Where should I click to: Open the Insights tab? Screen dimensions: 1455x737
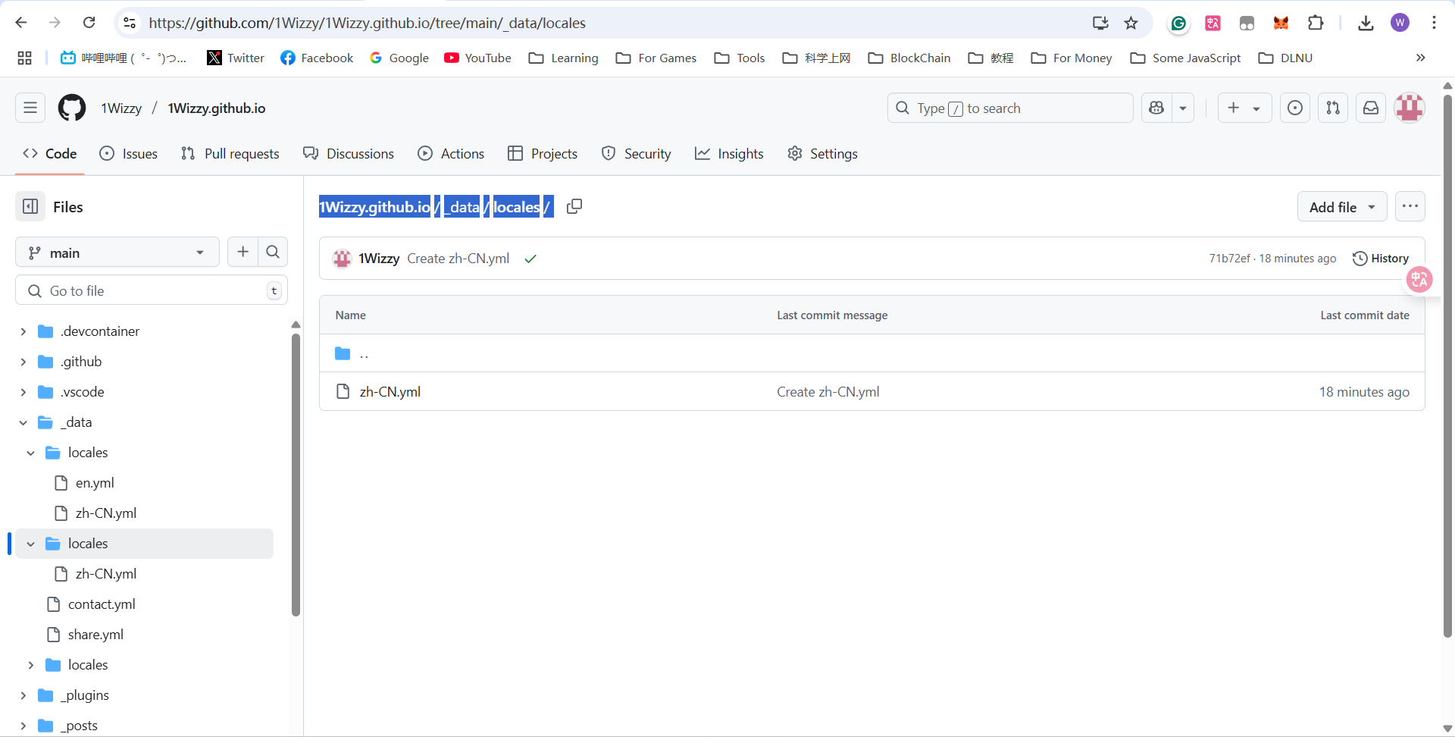click(x=729, y=153)
